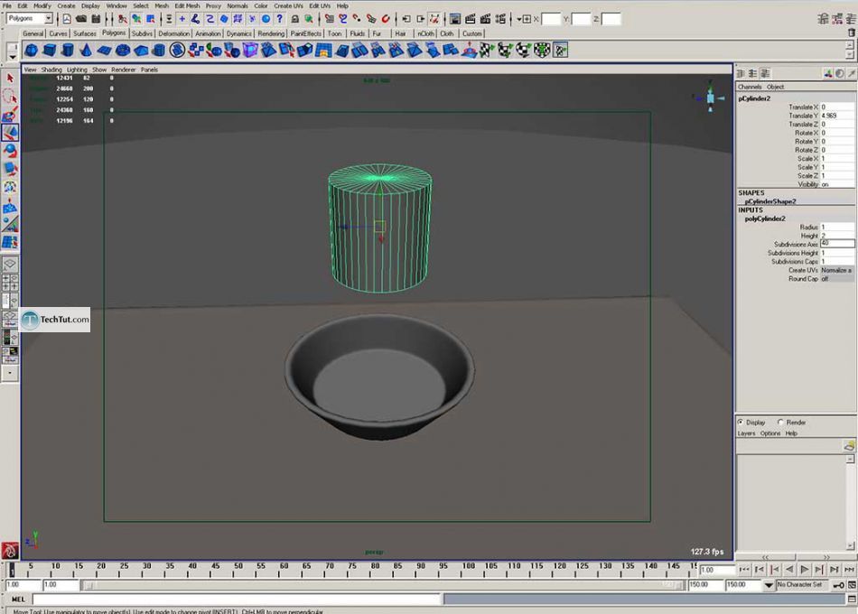Create a polygon cube from the shelf
The image size is (858, 614).
50,51
